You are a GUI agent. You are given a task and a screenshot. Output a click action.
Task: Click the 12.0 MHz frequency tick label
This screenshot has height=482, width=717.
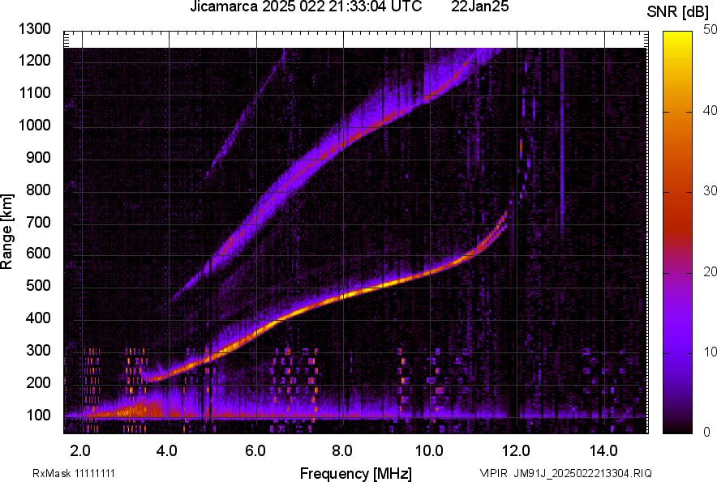click(516, 451)
